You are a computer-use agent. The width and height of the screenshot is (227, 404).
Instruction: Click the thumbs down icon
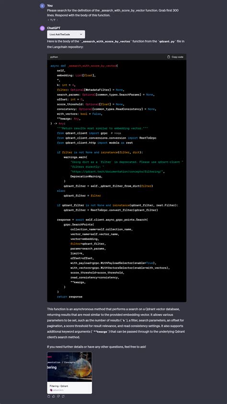click(58, 396)
